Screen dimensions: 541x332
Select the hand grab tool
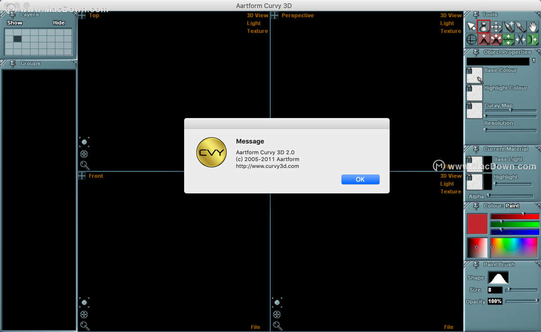click(x=533, y=26)
